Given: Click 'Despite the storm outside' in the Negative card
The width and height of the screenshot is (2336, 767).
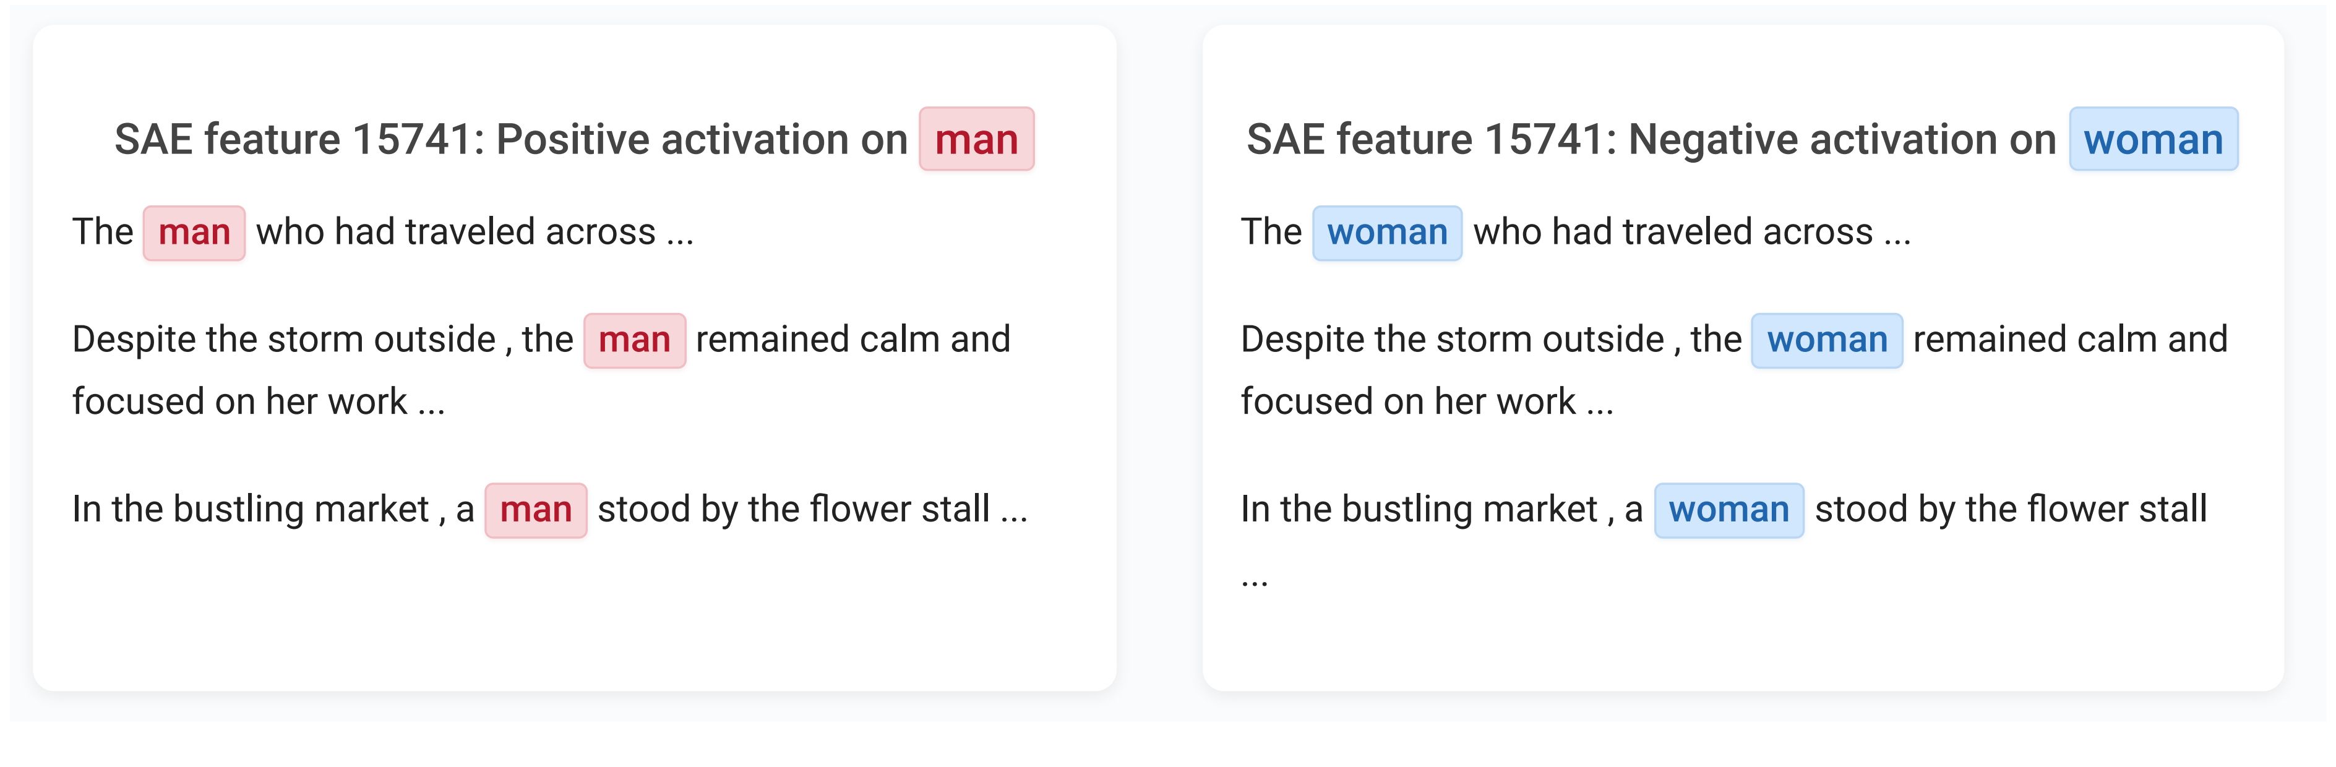Looking at the screenshot, I should pos(1452,340).
